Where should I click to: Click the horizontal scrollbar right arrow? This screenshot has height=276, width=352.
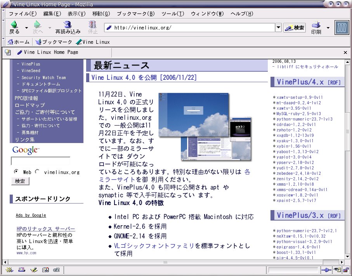click(x=342, y=262)
